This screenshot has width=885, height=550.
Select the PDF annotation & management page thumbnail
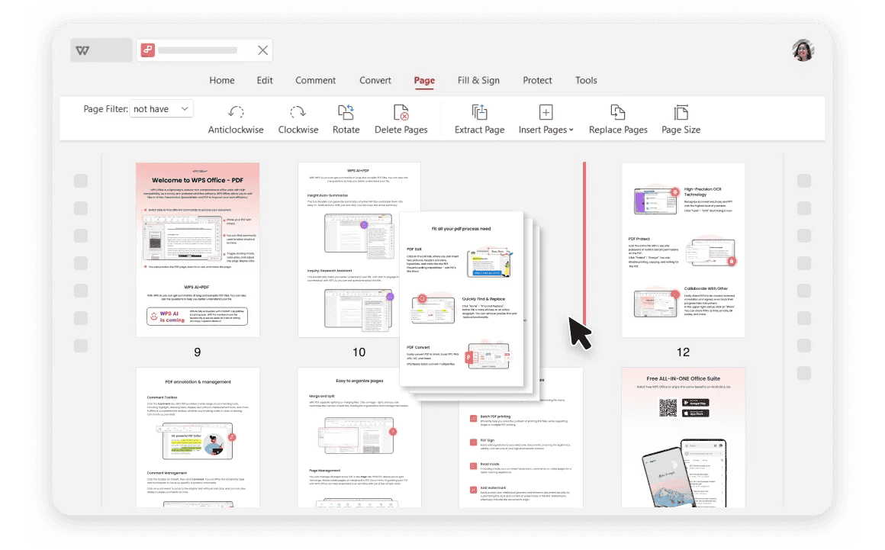coord(198,437)
